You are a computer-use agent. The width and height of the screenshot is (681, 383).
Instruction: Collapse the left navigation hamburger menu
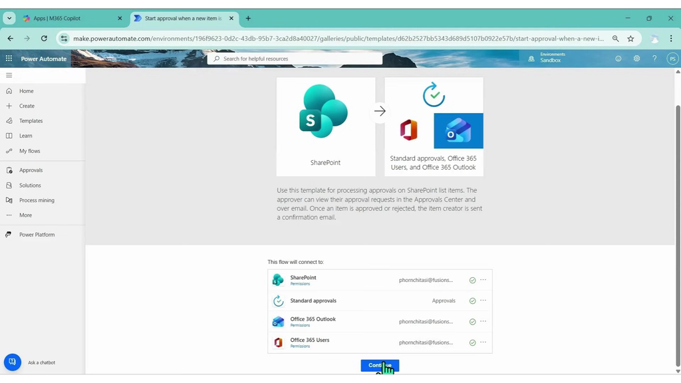click(9, 75)
